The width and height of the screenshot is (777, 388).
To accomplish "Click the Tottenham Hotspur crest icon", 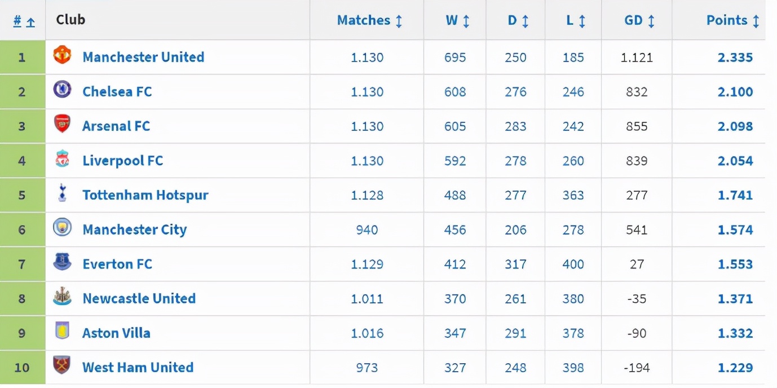I will coord(62,193).
